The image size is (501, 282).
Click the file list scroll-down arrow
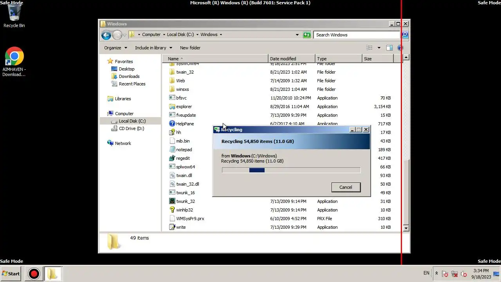(x=406, y=228)
